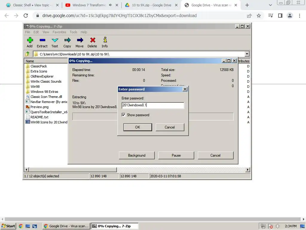This screenshot has width=306, height=230.
Task: Click the Move toolbar icon
Action: [x=79, y=42]
